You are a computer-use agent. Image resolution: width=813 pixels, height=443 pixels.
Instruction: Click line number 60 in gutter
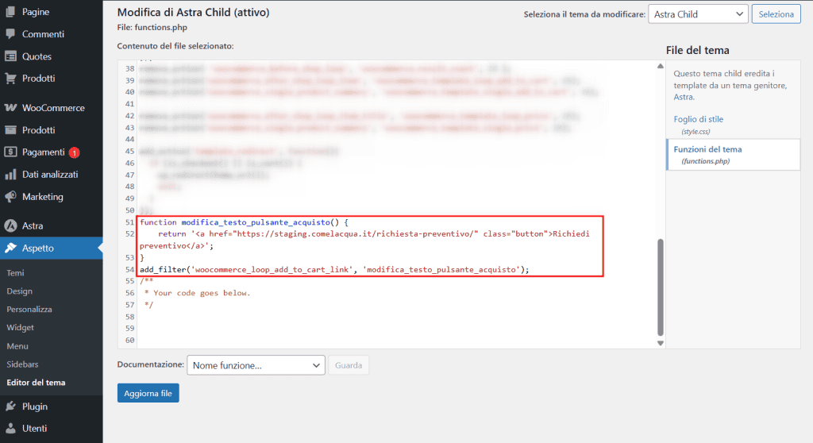pos(129,341)
